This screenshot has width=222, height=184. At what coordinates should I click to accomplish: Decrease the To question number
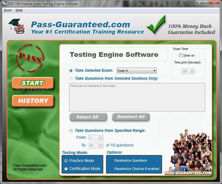click(x=101, y=147)
